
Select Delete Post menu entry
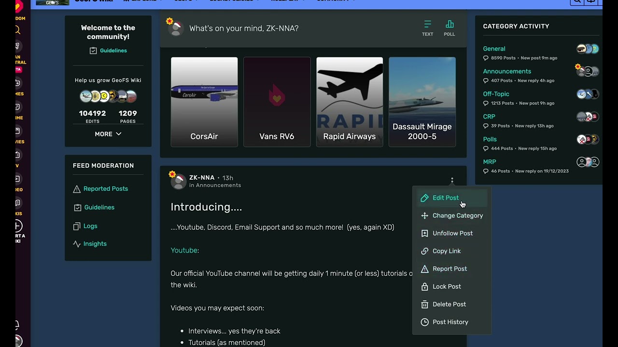click(452, 305)
